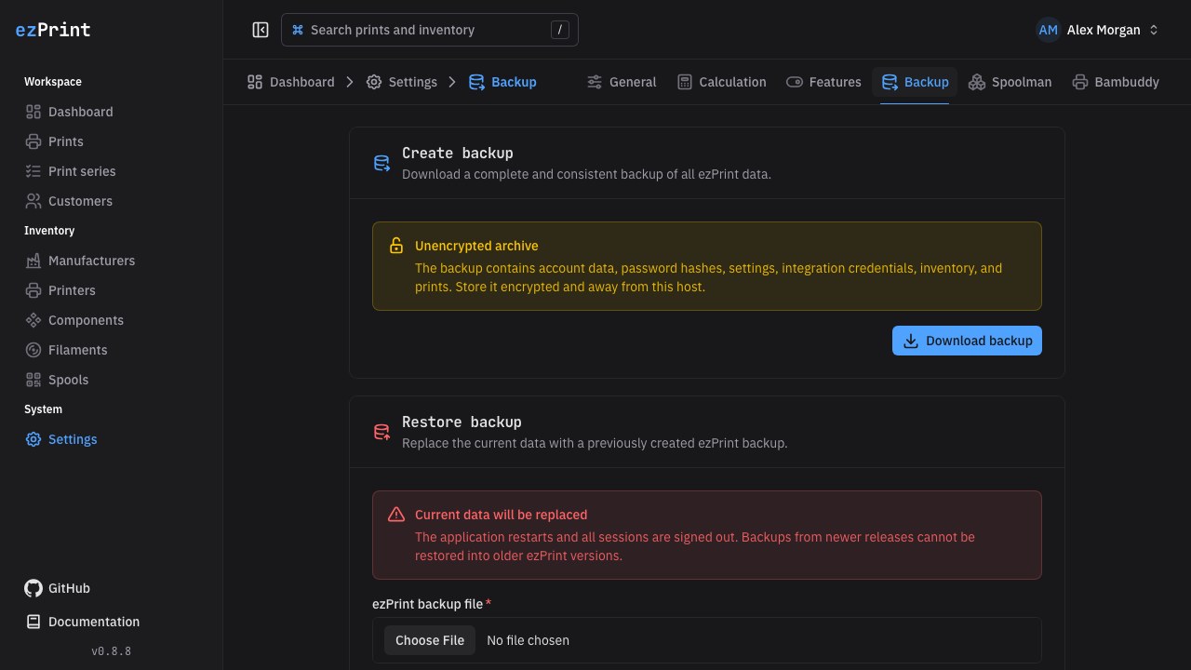The image size is (1191, 670).
Task: Click the unlocked padlock warning icon
Action: [396, 246]
